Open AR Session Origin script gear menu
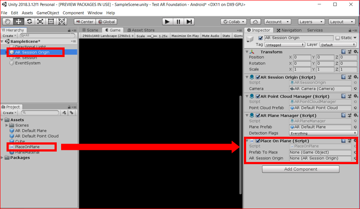 tap(355, 77)
